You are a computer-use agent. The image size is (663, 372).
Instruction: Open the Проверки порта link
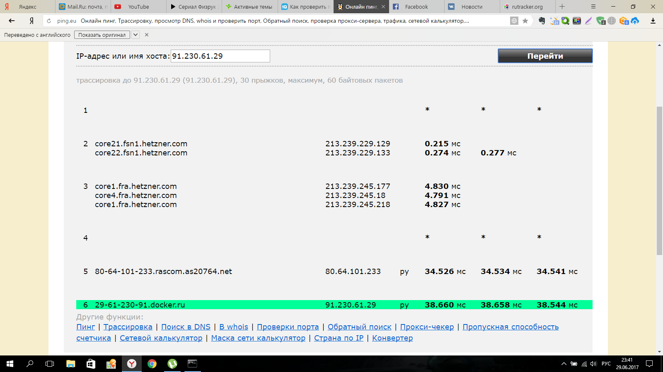point(288,327)
